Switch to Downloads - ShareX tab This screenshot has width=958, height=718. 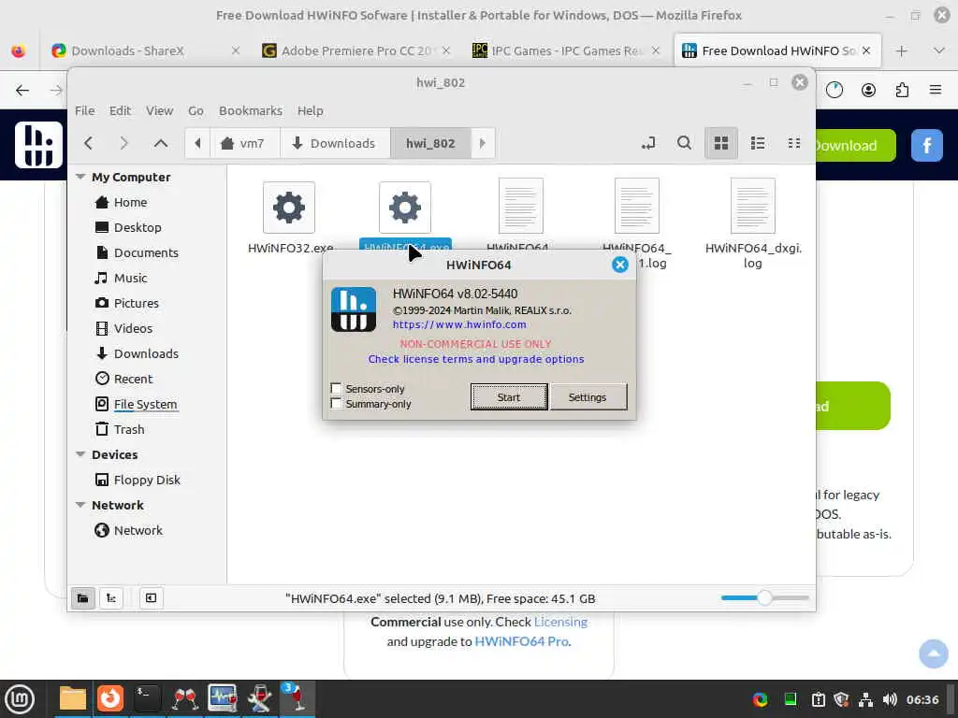pos(146,50)
